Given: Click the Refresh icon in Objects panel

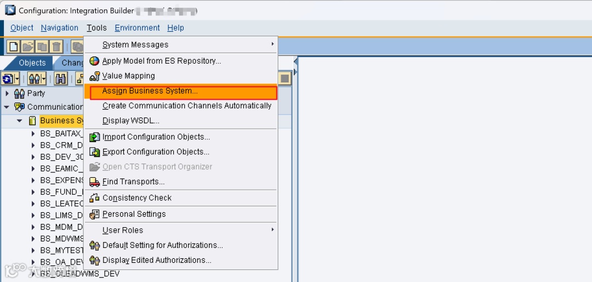Looking at the screenshot, I should point(7,78).
